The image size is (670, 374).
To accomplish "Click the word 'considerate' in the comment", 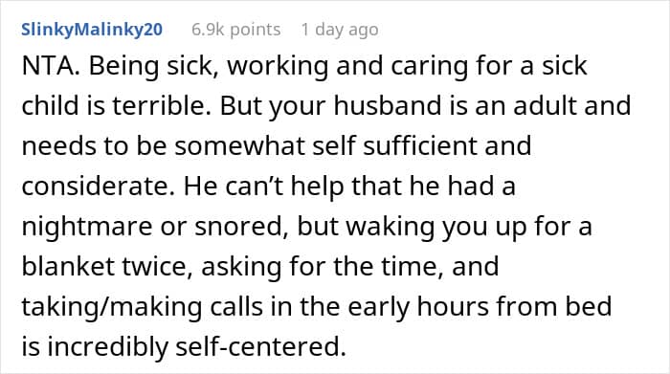I will coord(98,187).
